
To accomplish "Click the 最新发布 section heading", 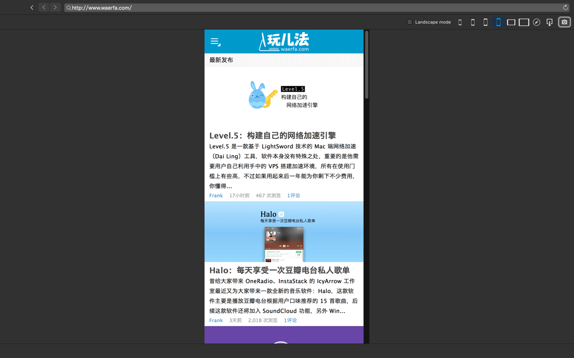I will 221,60.
